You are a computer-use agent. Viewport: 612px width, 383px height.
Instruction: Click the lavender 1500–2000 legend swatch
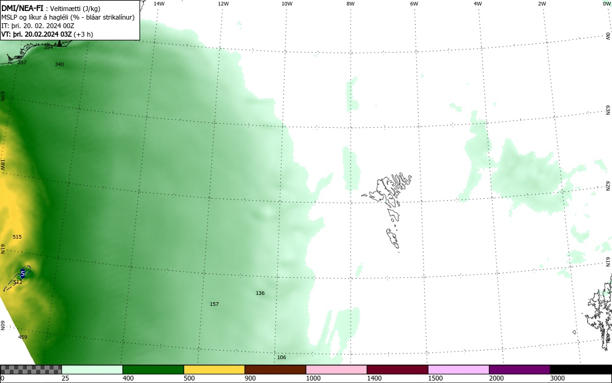tap(458, 370)
